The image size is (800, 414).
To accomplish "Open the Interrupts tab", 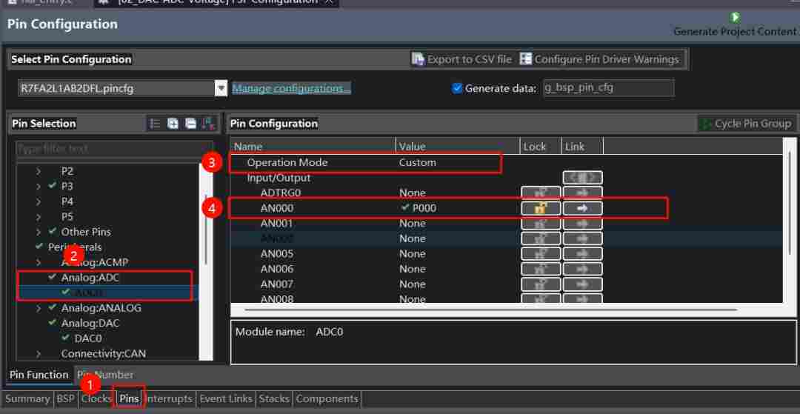I will pyautogui.click(x=168, y=398).
